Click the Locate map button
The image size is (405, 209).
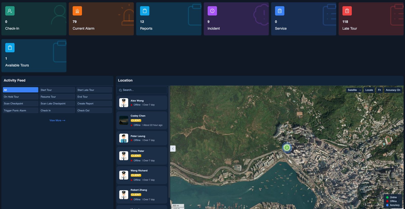click(x=369, y=90)
